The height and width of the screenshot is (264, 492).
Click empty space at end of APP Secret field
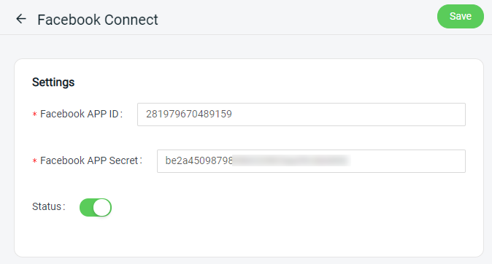click(408, 161)
